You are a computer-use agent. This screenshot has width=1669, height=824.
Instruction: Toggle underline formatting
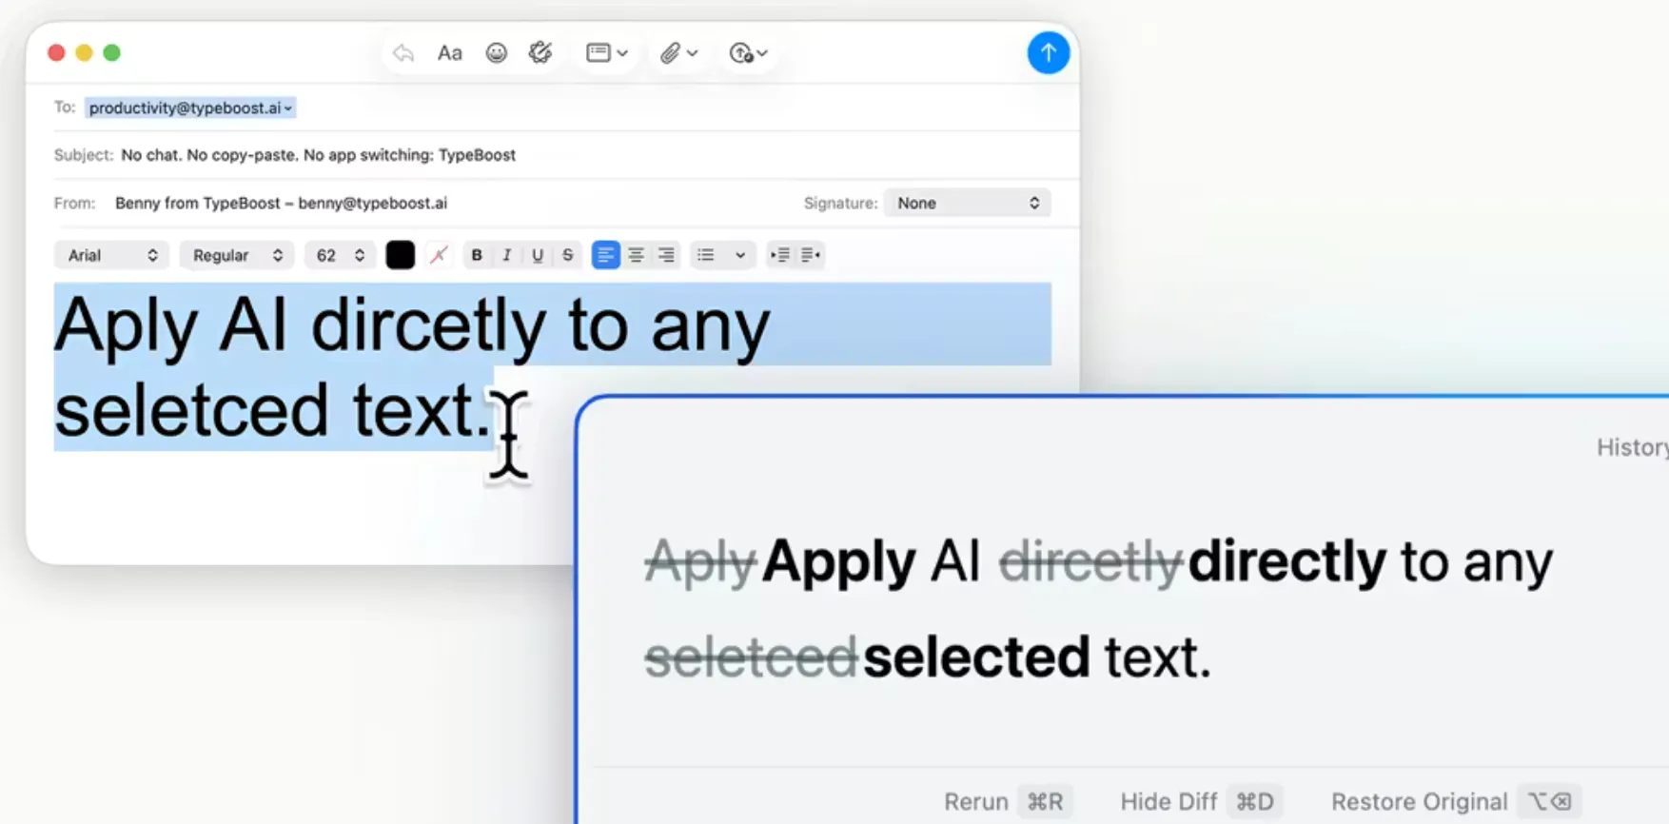[x=538, y=255]
